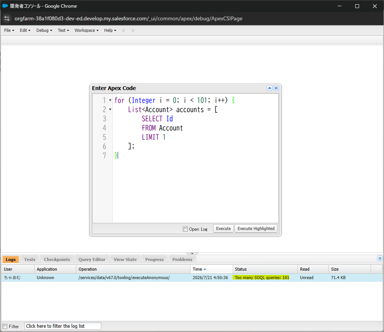Click the log list filter input field
Image resolution: width=384 pixels, height=332 pixels.
pos(63,326)
